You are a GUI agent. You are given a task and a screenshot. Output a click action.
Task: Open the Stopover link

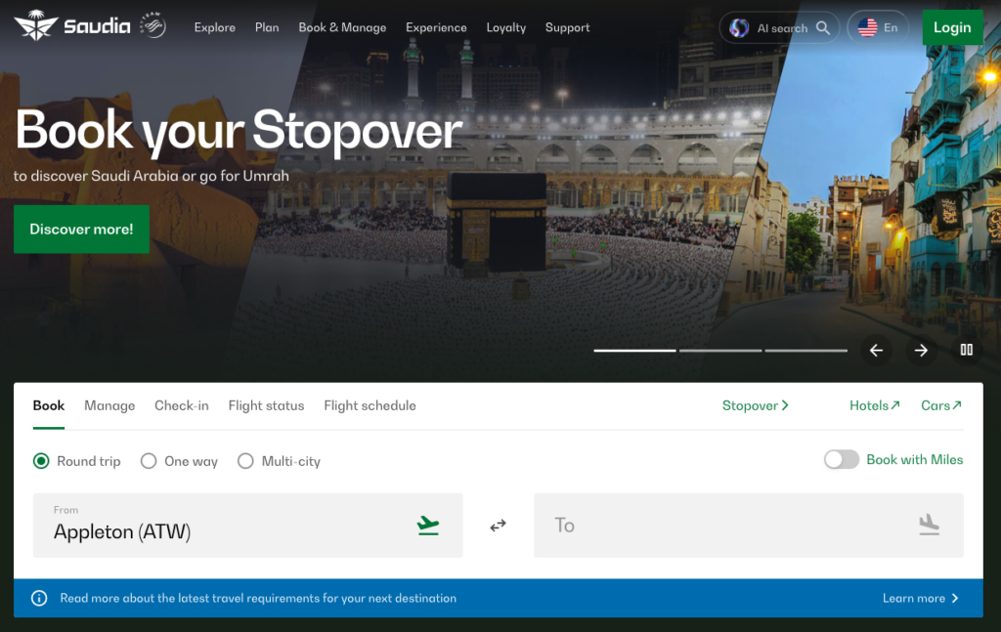(756, 405)
